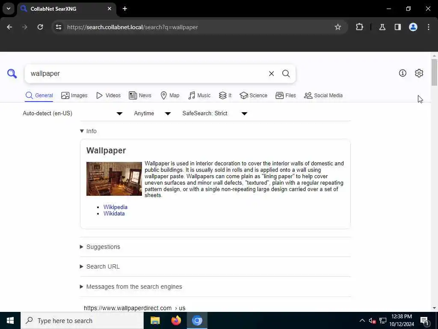Launch Firefox from taskbar
Screen dimensions: 438x329
tap(176, 320)
